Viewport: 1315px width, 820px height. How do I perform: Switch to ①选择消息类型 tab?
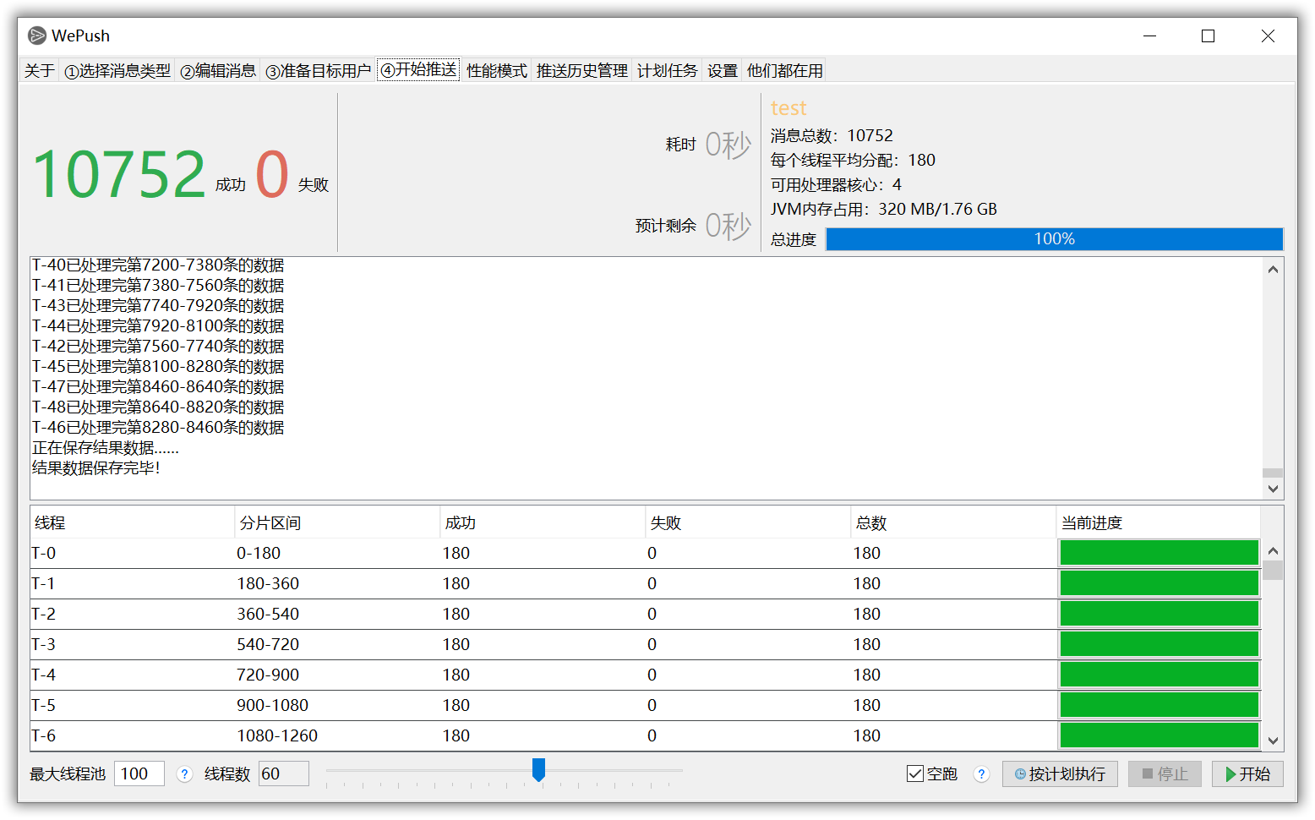click(117, 71)
